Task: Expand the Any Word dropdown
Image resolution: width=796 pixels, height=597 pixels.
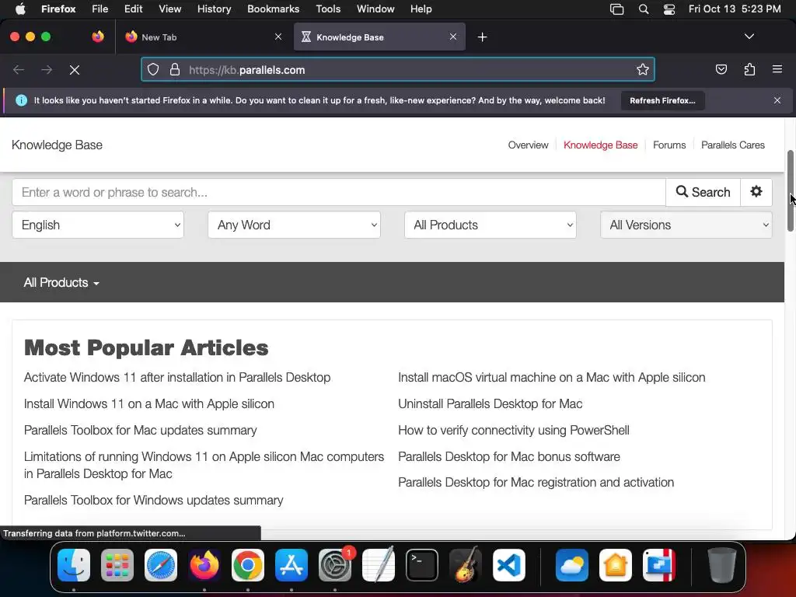Action: click(294, 225)
